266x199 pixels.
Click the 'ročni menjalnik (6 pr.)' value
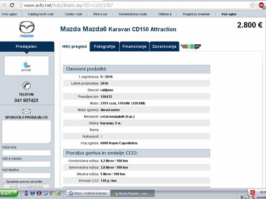coord(117,117)
